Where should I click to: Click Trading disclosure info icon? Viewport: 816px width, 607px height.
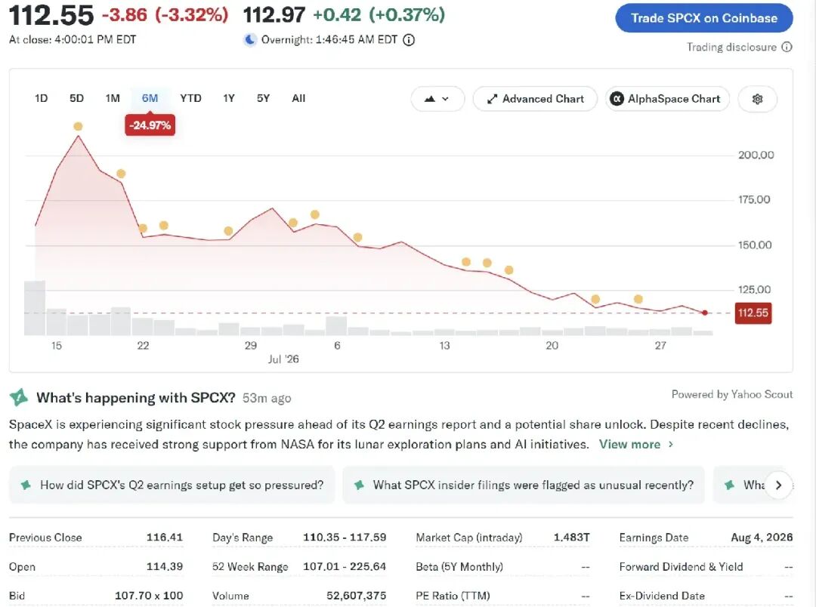[787, 48]
